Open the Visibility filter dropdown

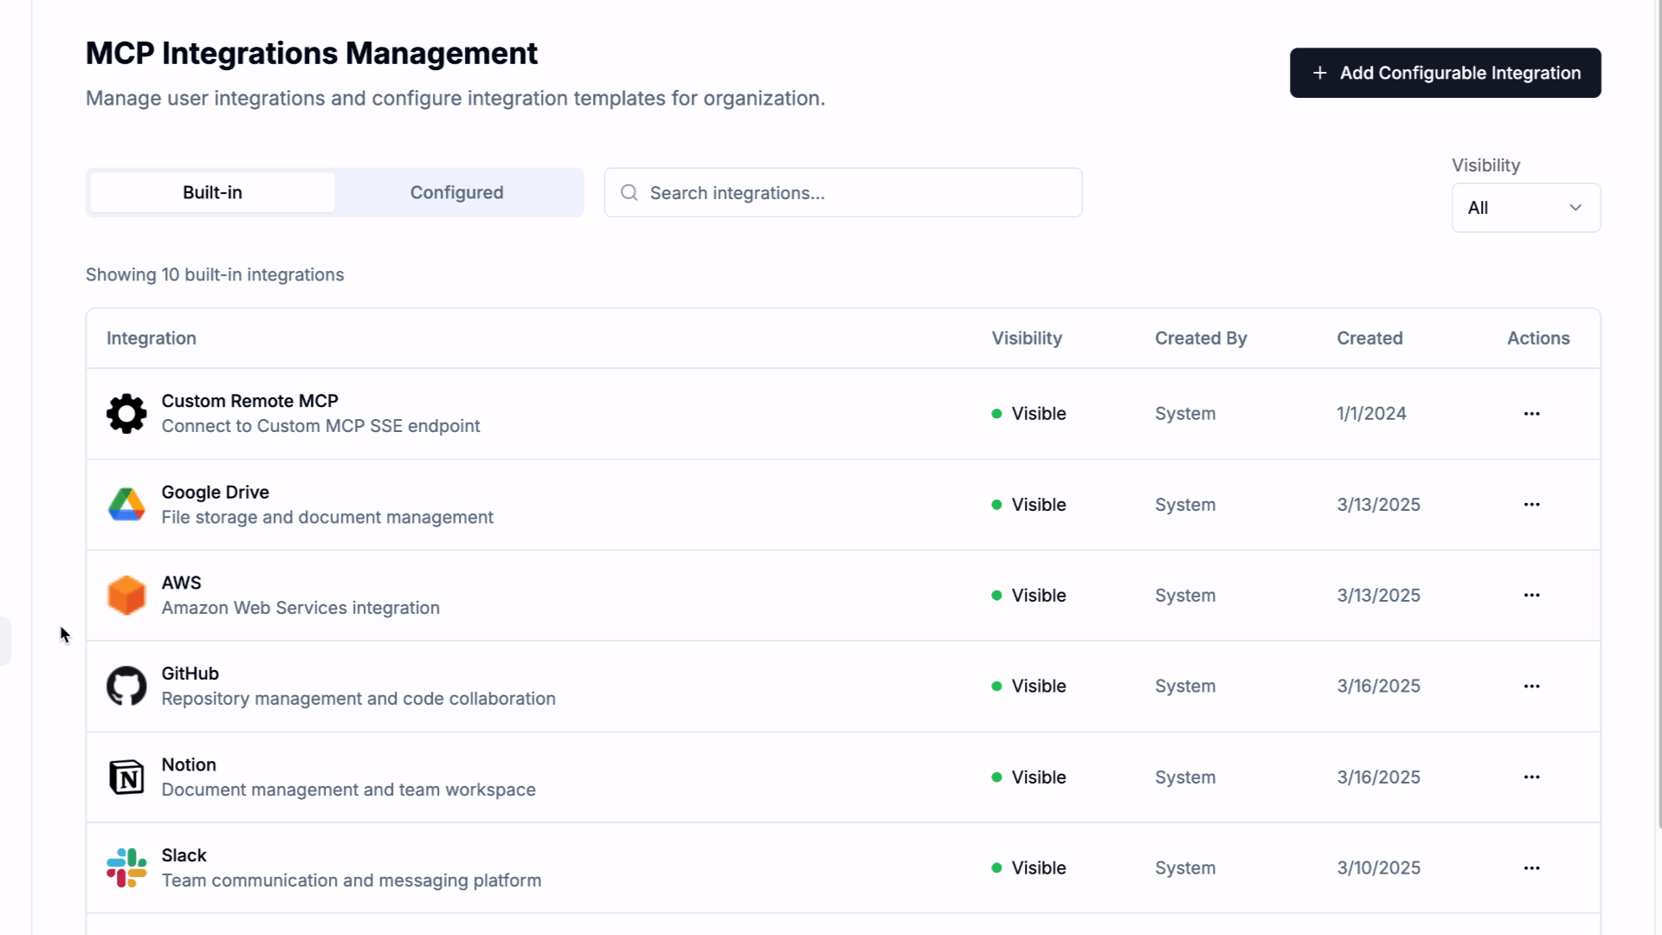click(x=1525, y=208)
